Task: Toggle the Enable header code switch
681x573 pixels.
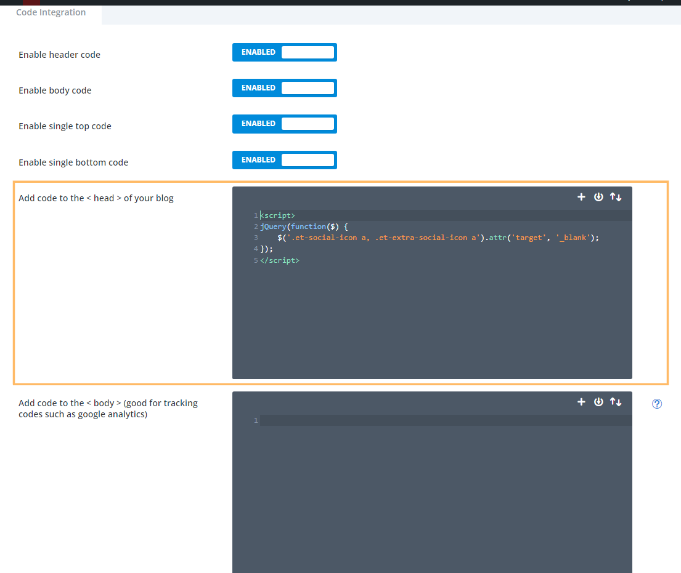Action: pyautogui.click(x=285, y=52)
